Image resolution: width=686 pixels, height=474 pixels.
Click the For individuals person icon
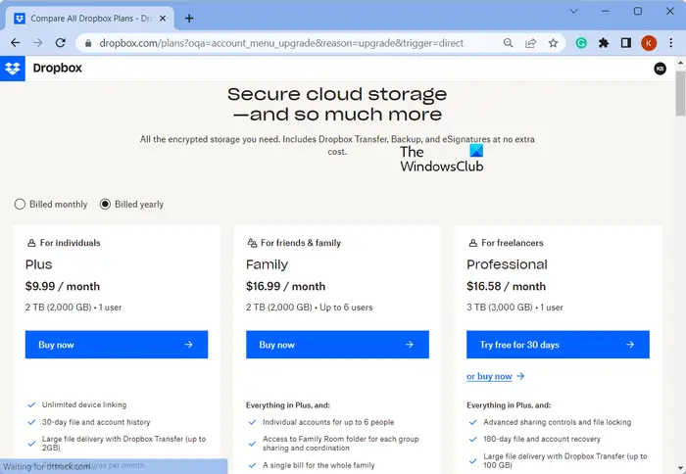tap(31, 243)
